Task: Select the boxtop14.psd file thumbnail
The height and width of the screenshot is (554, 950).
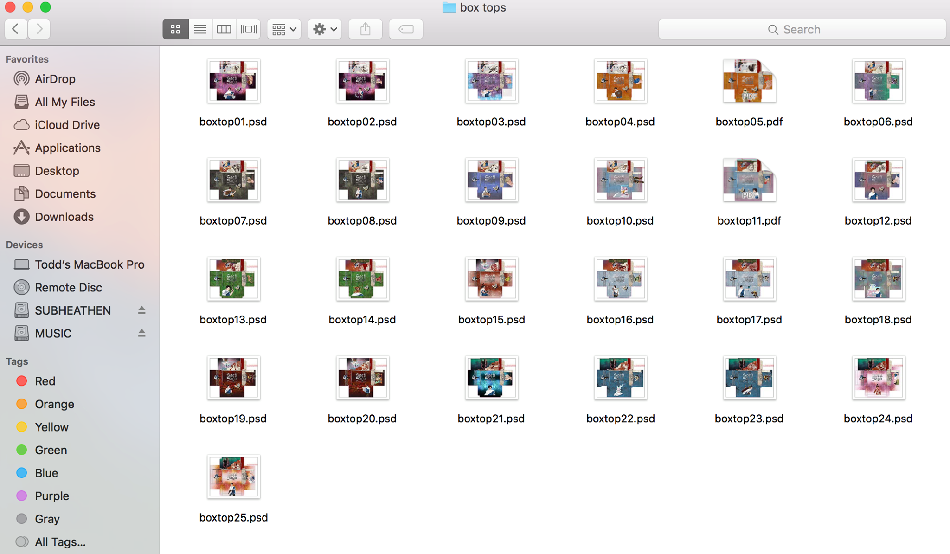Action: tap(362, 278)
